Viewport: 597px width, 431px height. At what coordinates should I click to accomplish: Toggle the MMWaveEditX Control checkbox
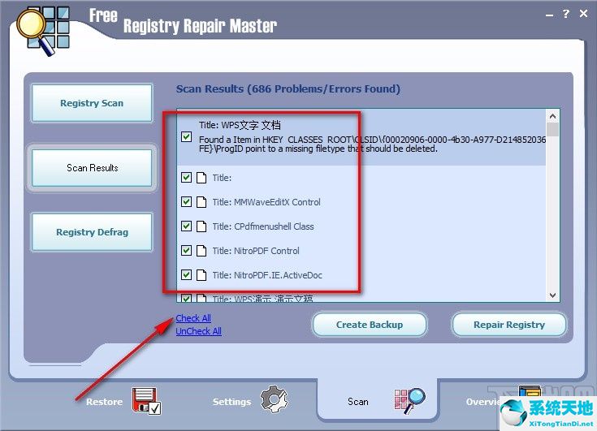(x=187, y=202)
